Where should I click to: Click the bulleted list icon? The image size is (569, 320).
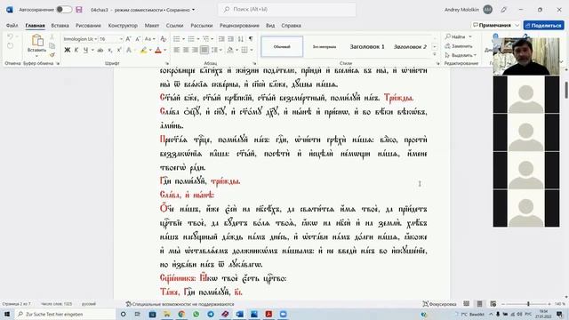177,39
